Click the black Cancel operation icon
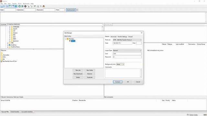This screenshot has height=116, width=207. pyautogui.click(x=25, y=6)
